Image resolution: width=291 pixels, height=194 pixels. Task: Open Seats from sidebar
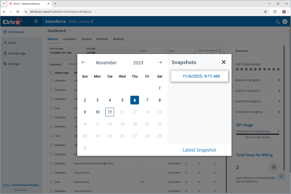click(12, 43)
